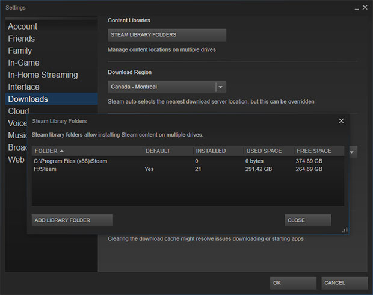Screen dimensions: 373x295
Task: Click the resize grip of library dialog
Action: [345, 230]
